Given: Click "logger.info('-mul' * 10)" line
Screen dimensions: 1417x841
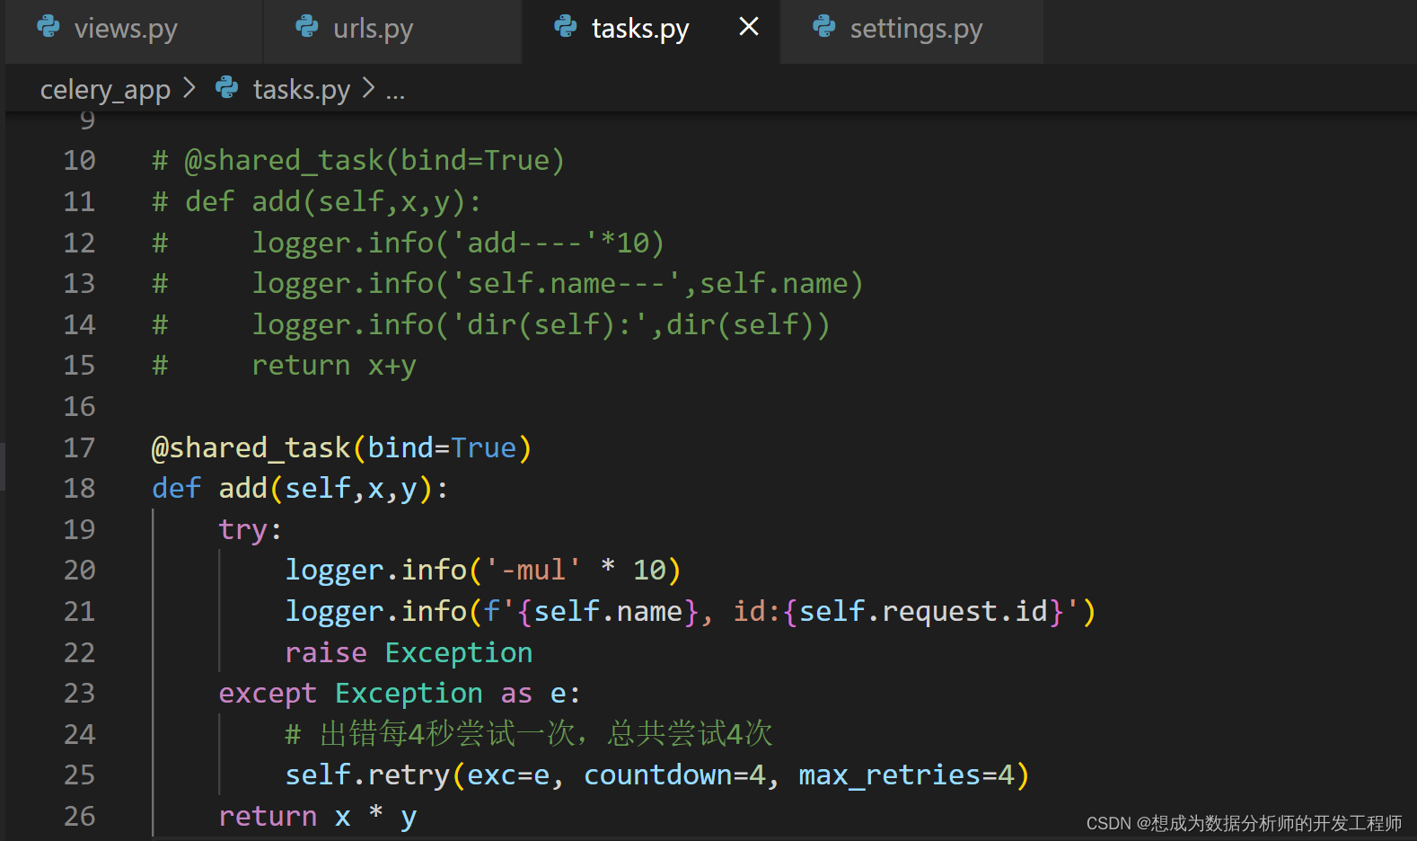Looking at the screenshot, I should pyautogui.click(x=483, y=570).
